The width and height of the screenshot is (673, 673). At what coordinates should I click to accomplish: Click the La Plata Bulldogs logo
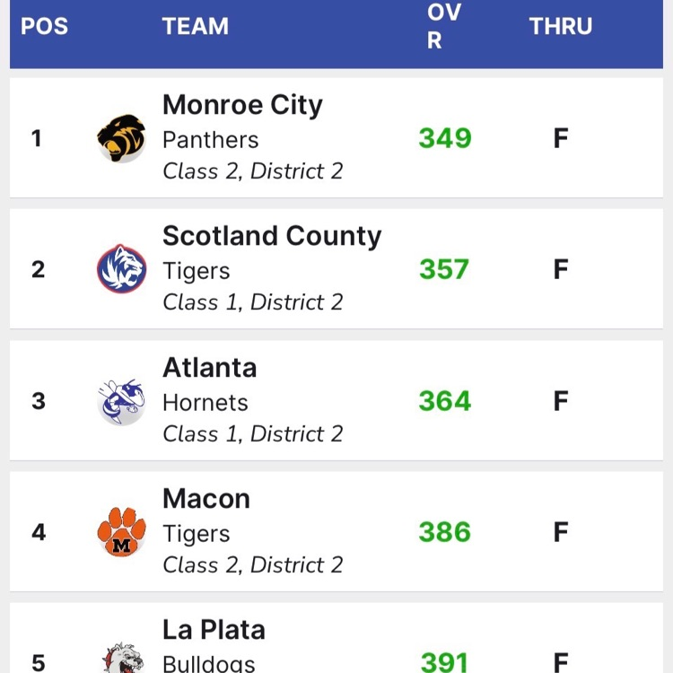(x=121, y=660)
